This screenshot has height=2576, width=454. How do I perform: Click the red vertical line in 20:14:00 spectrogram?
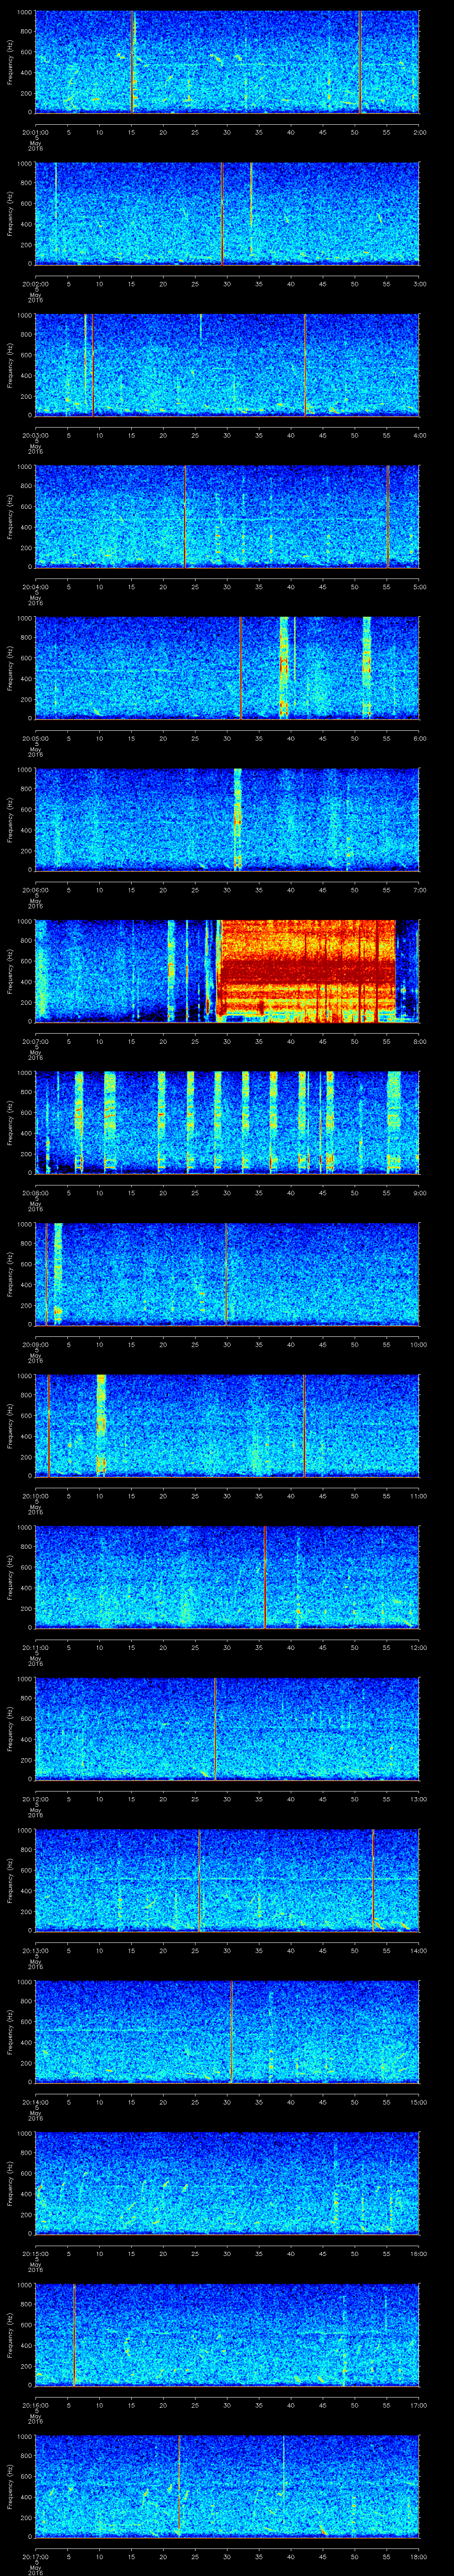[231, 2033]
